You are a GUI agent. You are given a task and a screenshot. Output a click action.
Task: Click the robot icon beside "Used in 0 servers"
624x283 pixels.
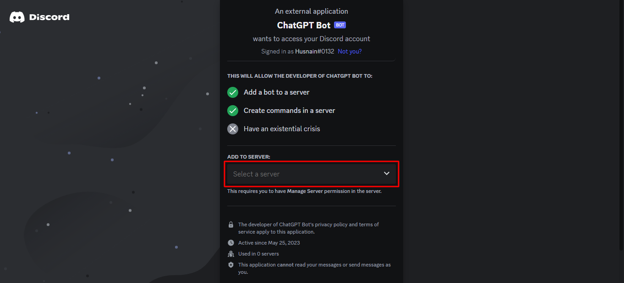(231, 254)
